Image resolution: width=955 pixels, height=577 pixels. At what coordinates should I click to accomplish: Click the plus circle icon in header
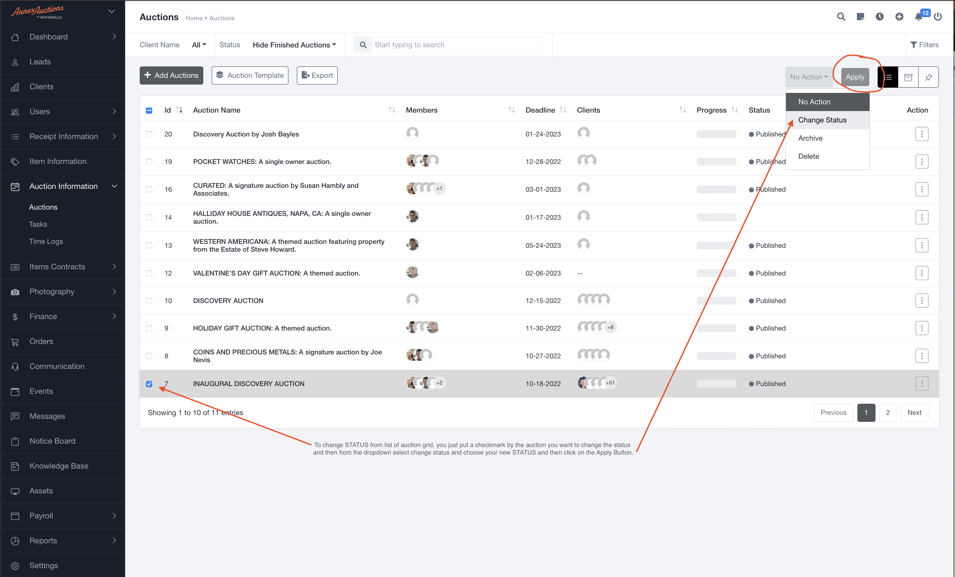899,17
